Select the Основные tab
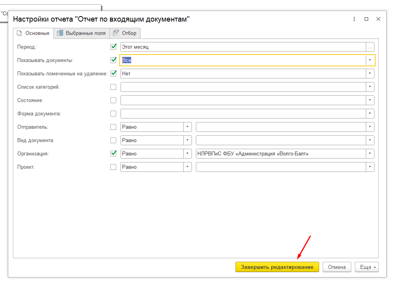The height and width of the screenshot is (281, 398). [x=33, y=33]
